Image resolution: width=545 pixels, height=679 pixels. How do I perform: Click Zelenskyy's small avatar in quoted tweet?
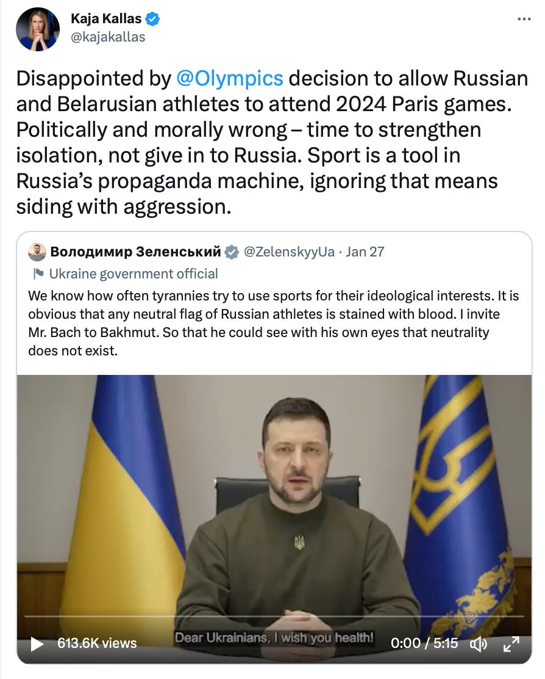pyautogui.click(x=37, y=252)
